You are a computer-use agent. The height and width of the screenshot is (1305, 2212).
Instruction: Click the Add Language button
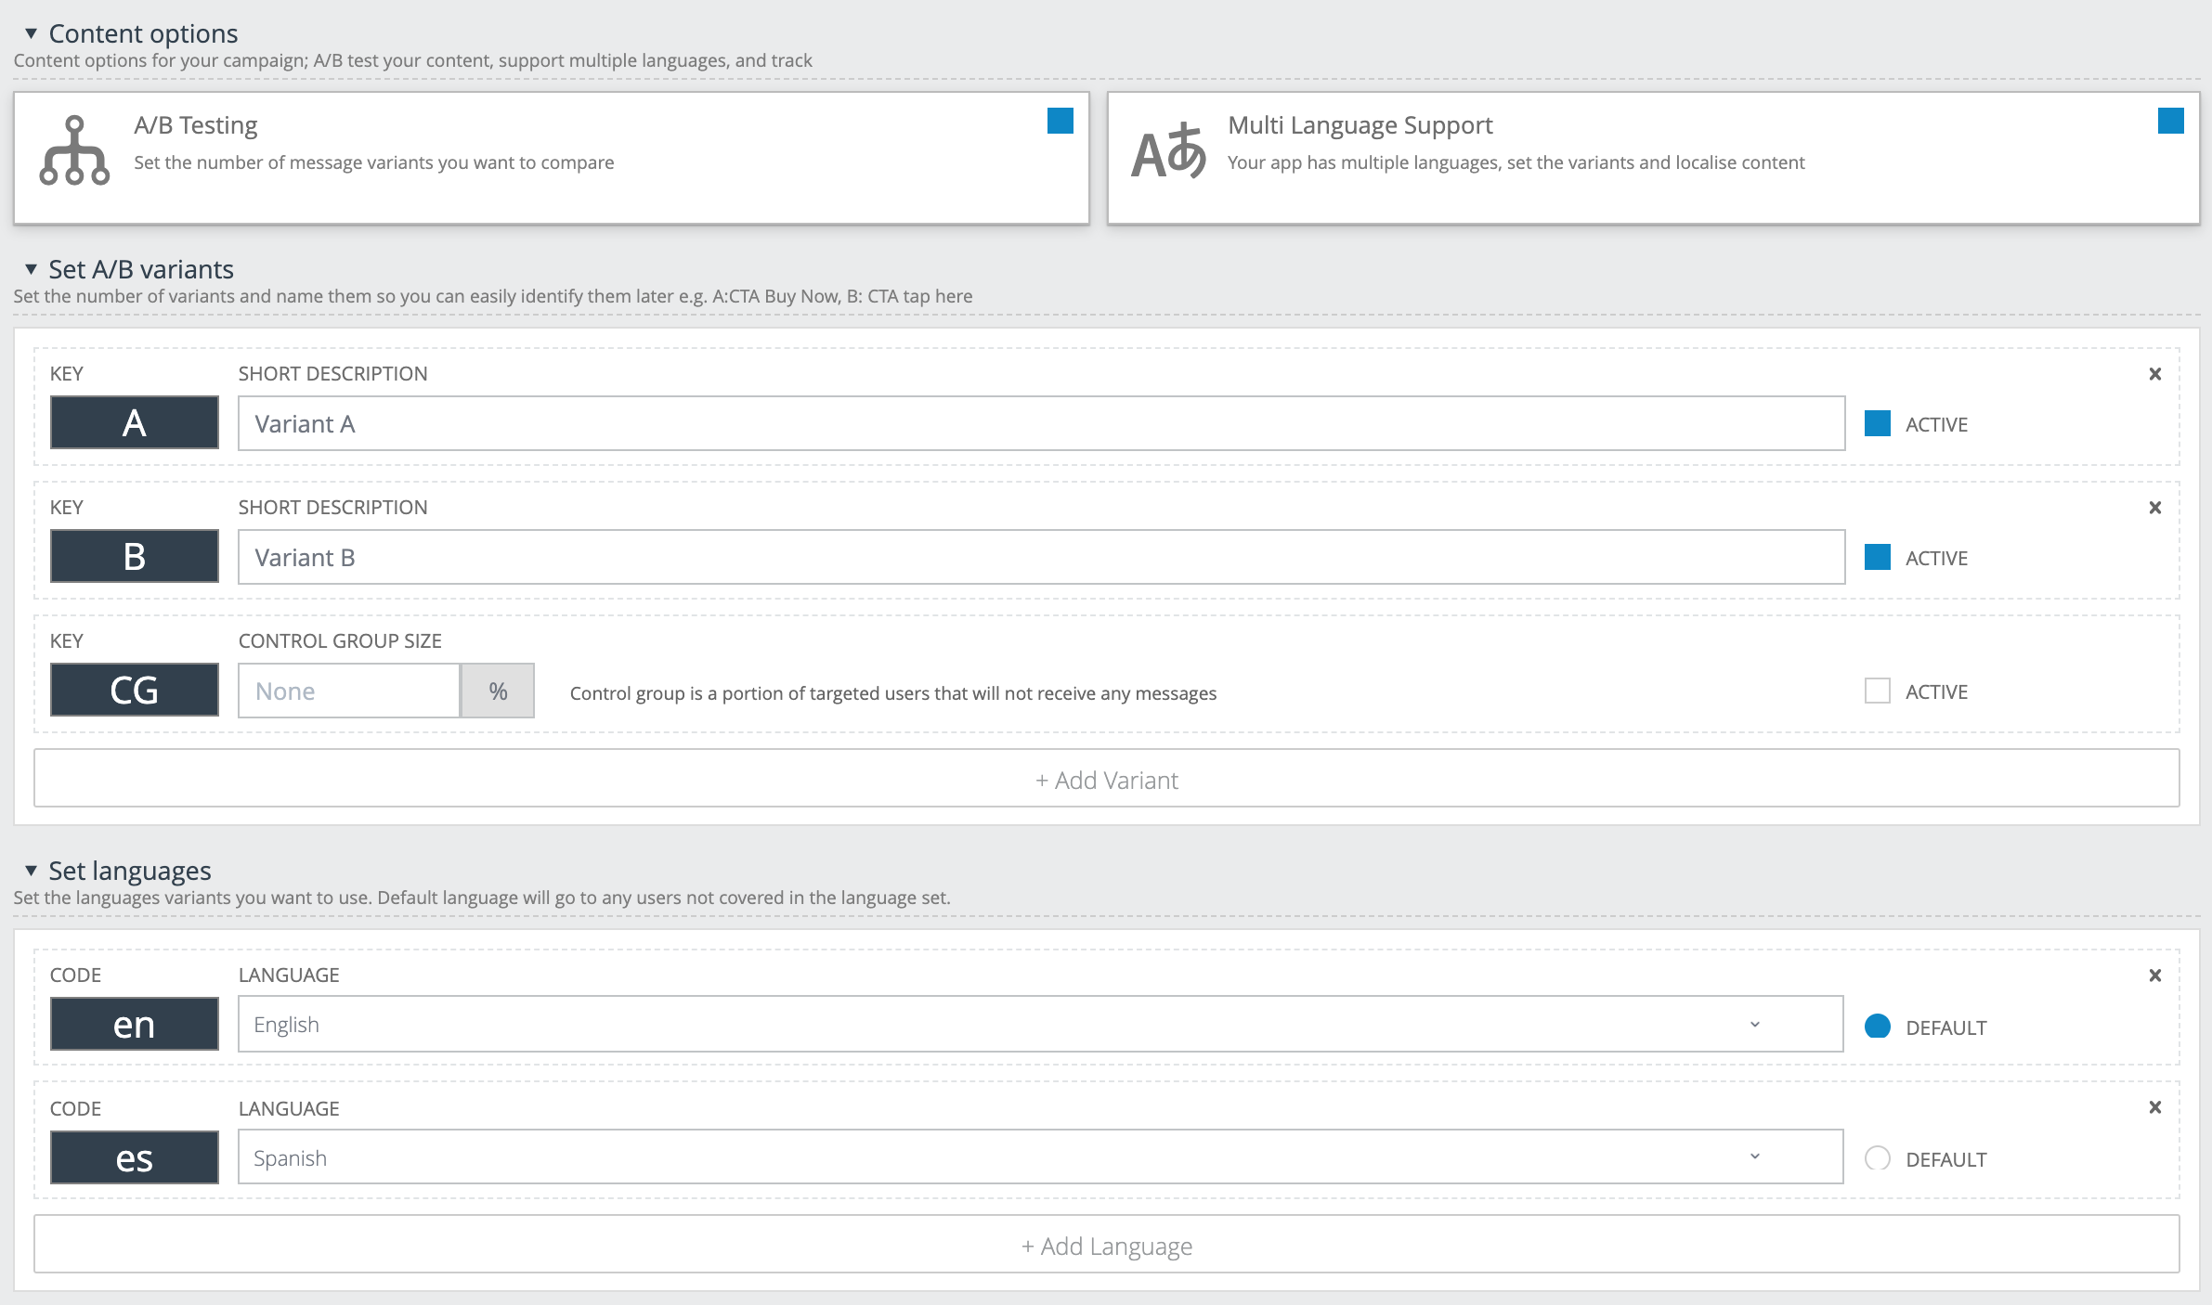tap(1106, 1246)
